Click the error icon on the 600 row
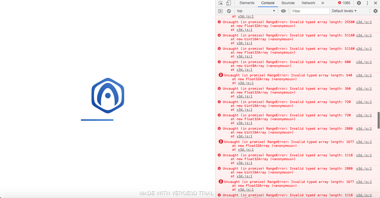Viewport: 380px width, 198px height. click(x=219, y=62)
